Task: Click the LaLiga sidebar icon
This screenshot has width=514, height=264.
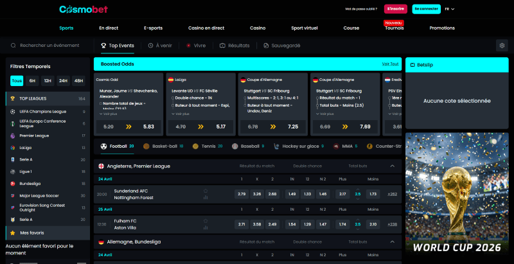Action: click(x=13, y=148)
